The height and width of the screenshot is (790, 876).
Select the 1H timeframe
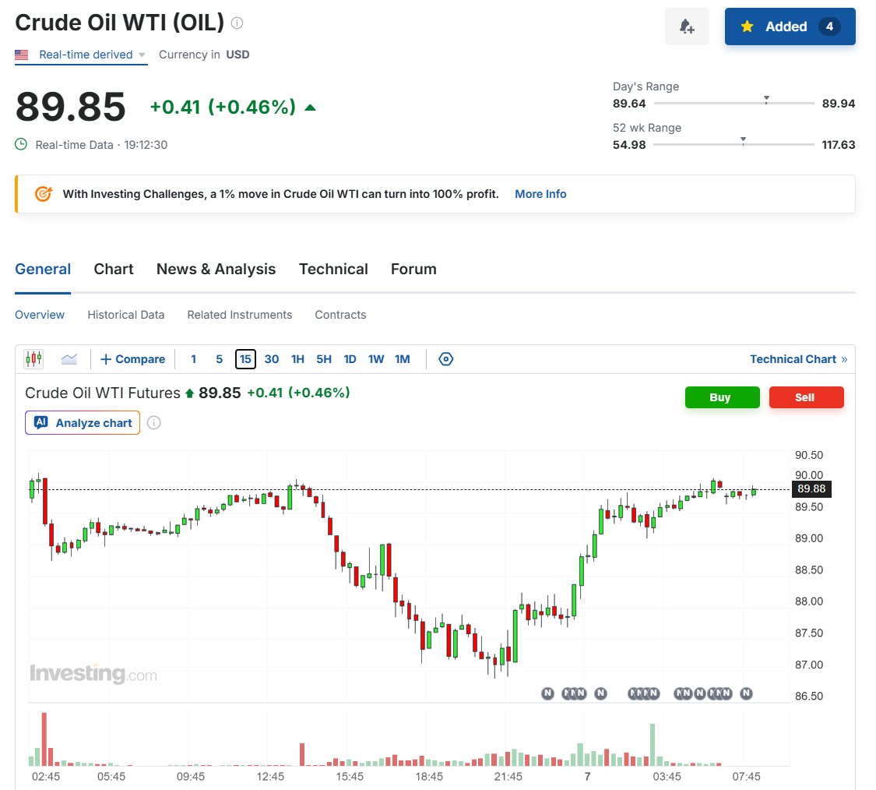[x=297, y=359]
